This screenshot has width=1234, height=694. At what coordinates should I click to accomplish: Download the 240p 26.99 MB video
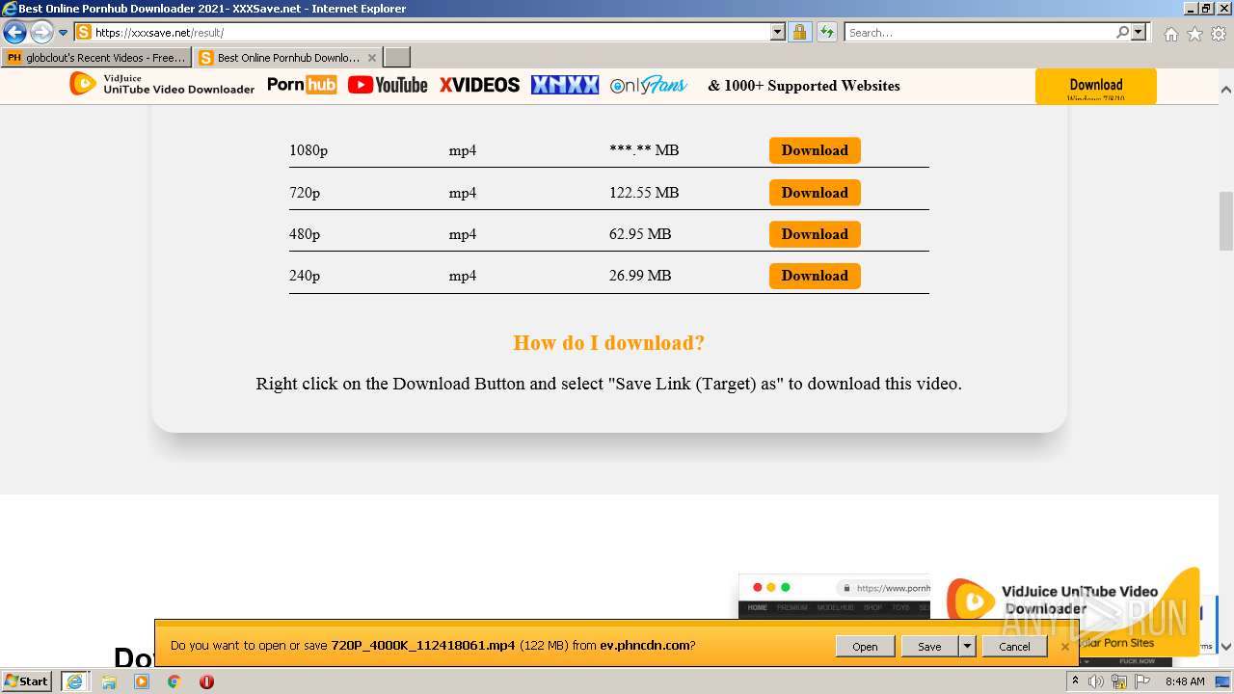click(815, 276)
